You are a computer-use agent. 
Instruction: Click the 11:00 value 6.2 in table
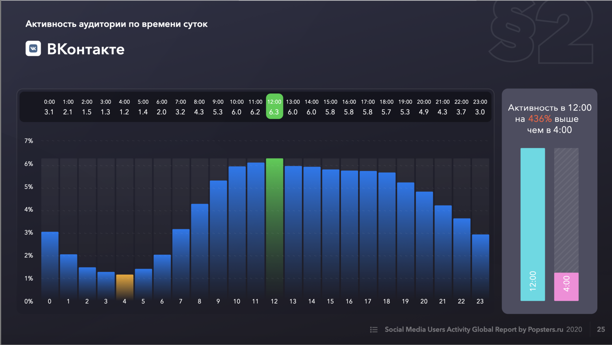[x=255, y=112]
